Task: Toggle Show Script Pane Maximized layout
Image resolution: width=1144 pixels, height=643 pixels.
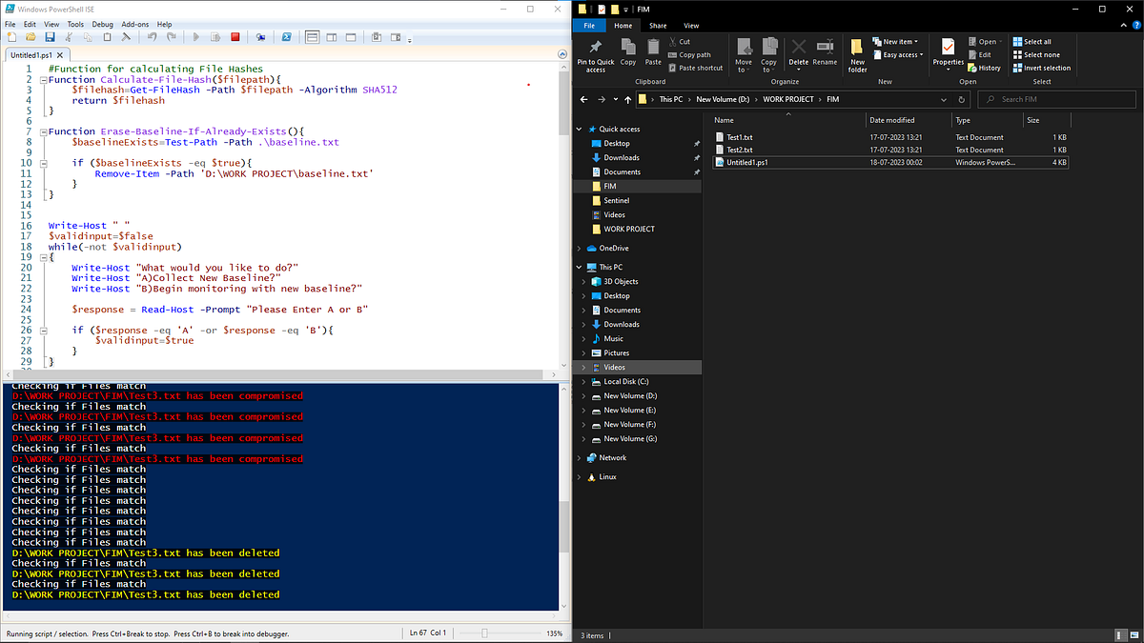Action: 351,37
